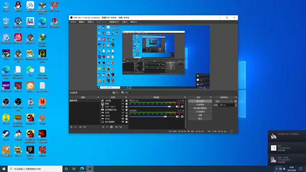Open the Edit (编辑) menu in OBS
The height and width of the screenshot is (172, 306).
(x=82, y=22)
